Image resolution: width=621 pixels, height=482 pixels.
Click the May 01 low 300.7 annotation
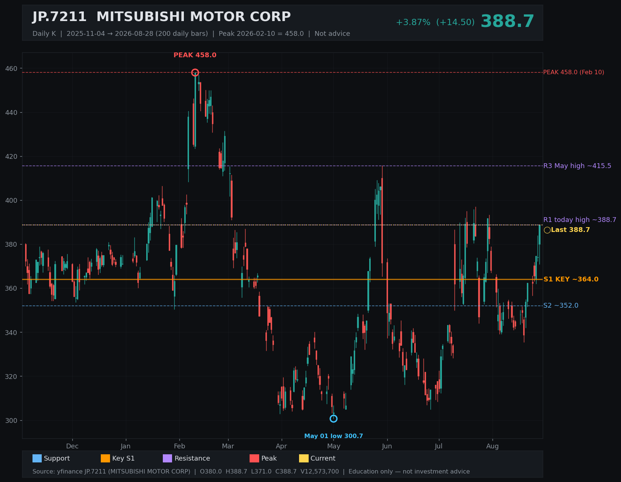click(333, 436)
